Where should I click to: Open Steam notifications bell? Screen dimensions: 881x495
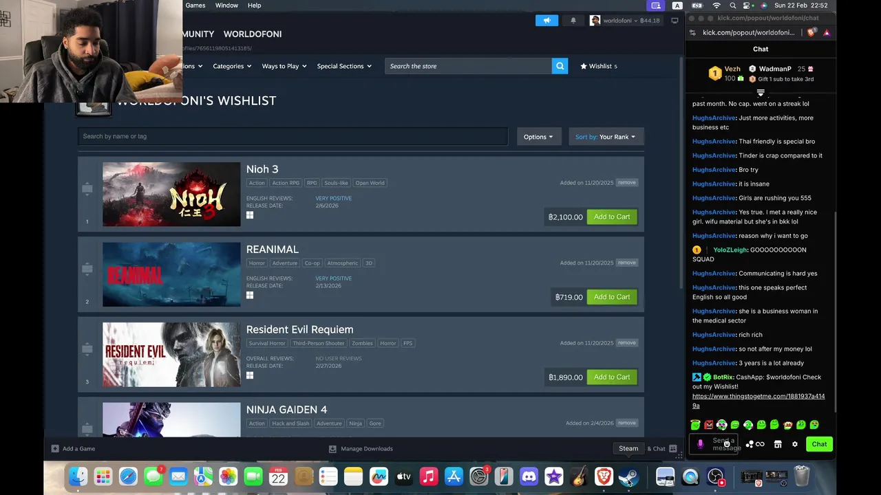(573, 21)
